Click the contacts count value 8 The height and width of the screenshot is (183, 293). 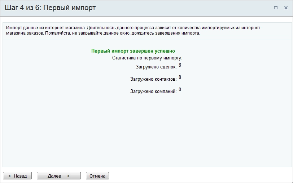coord(180,77)
